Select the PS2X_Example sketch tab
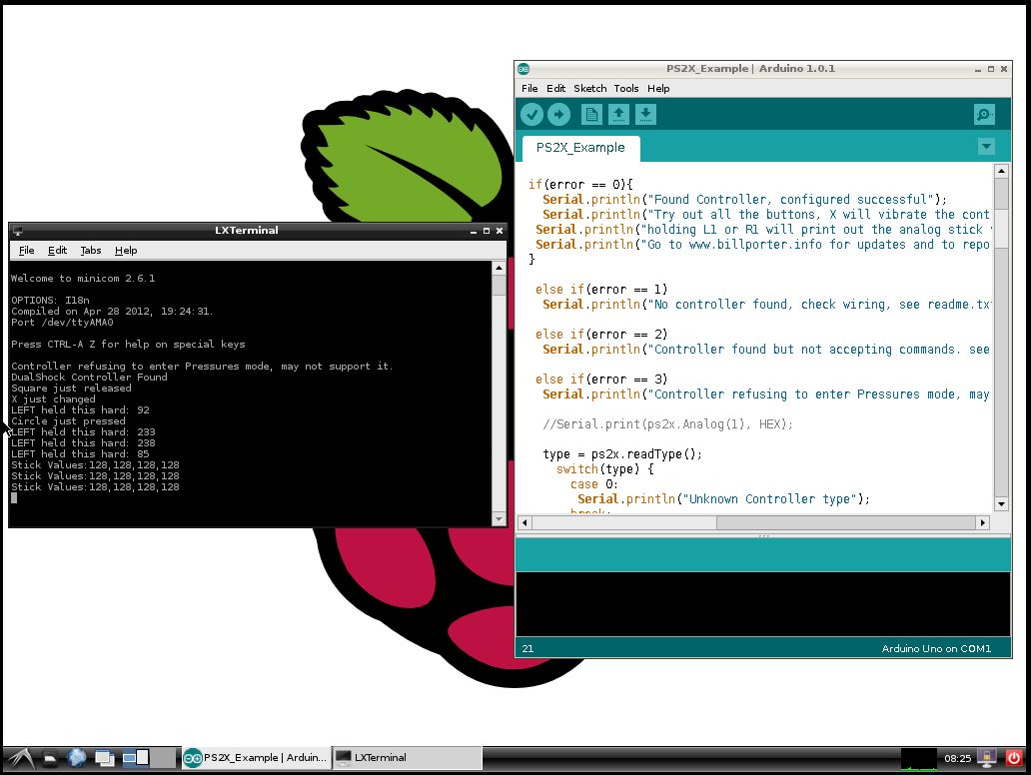The width and height of the screenshot is (1031, 775). pos(580,148)
